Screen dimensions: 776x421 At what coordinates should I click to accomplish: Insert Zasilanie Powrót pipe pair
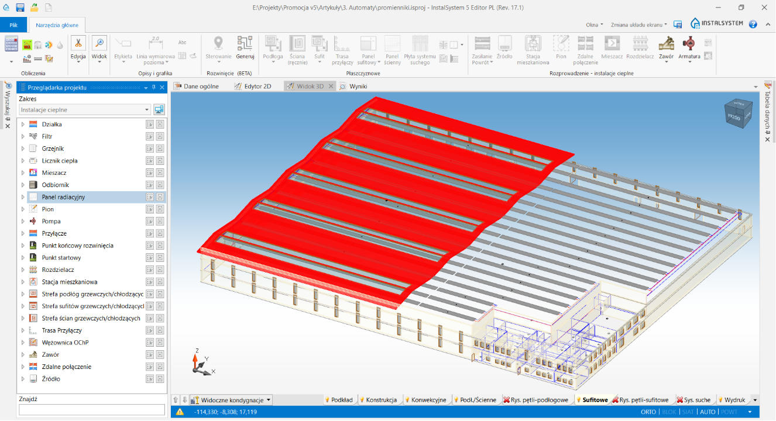(x=482, y=50)
